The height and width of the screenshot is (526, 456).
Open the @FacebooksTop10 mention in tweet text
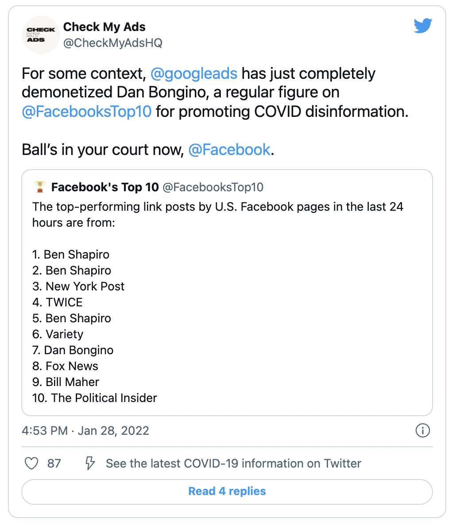point(87,112)
